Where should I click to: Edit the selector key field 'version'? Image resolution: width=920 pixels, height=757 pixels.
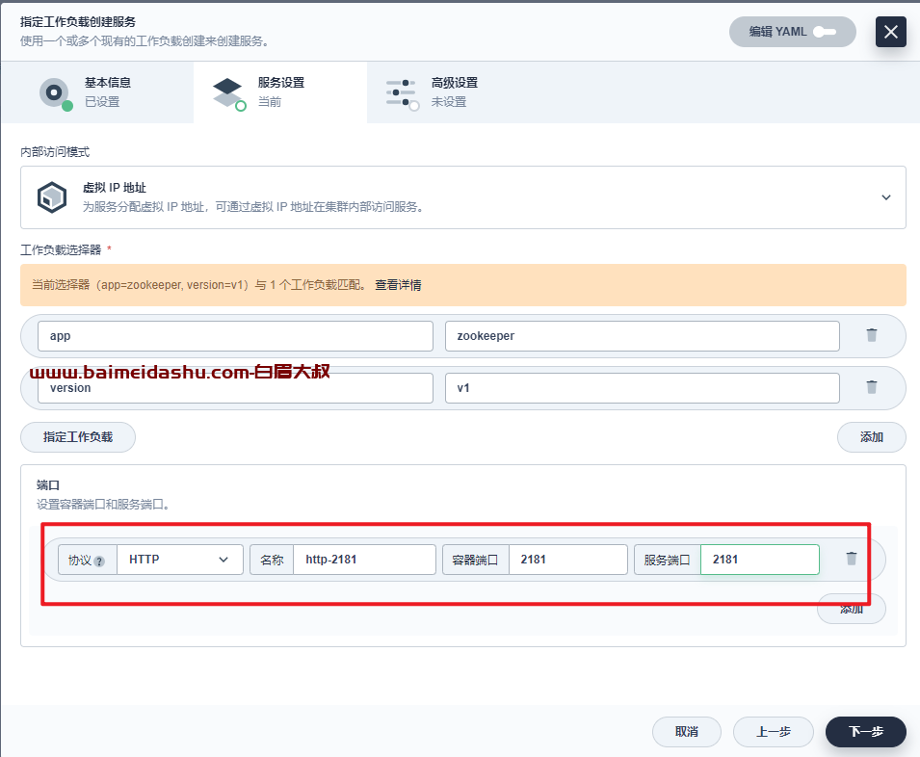235,388
